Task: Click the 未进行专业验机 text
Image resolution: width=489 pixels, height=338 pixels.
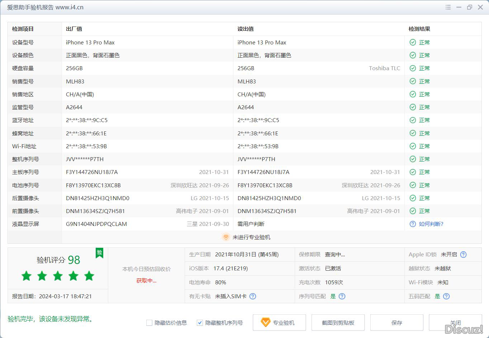Action: (x=251, y=237)
